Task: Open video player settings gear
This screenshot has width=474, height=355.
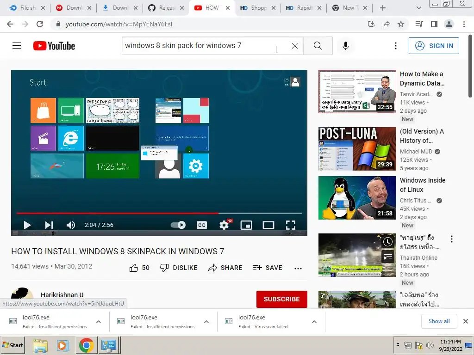Action: (x=224, y=225)
